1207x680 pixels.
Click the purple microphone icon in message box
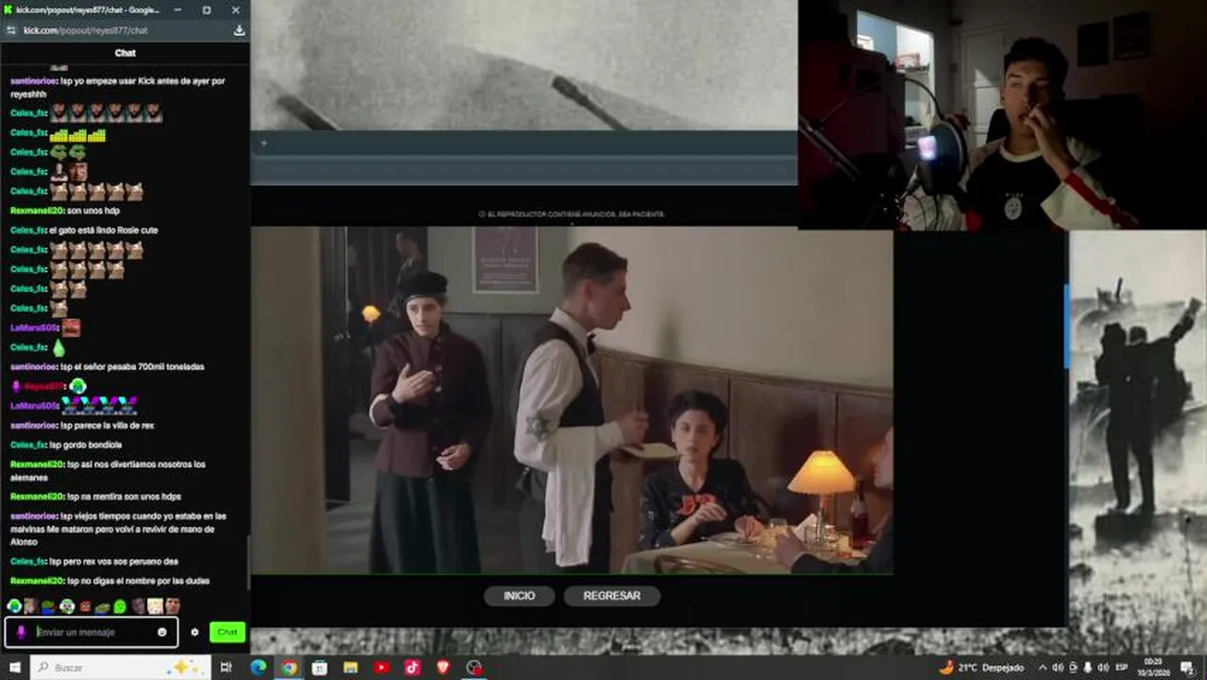click(x=22, y=632)
